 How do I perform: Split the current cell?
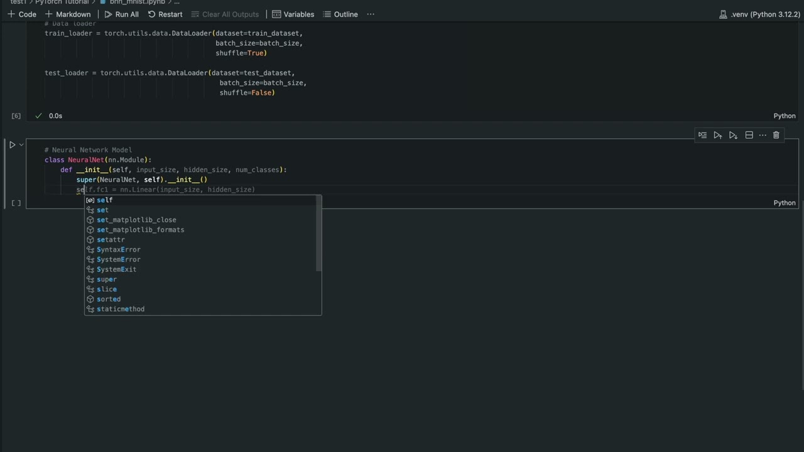coord(749,135)
